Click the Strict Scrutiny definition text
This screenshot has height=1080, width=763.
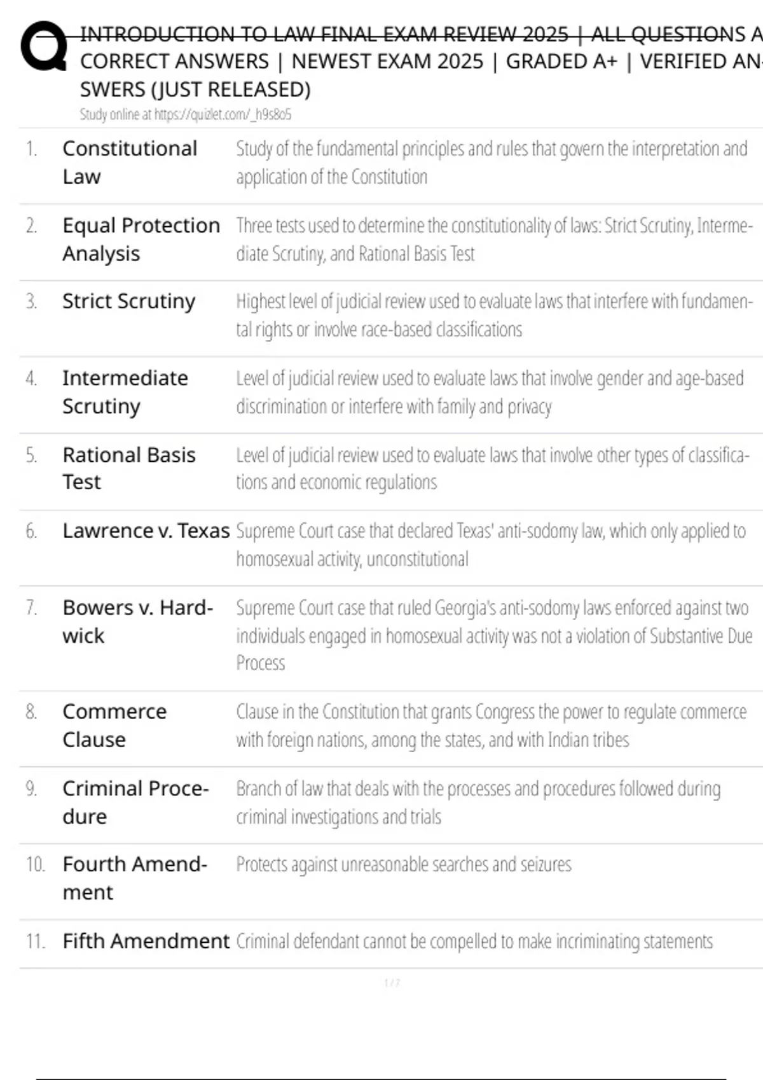(493, 315)
